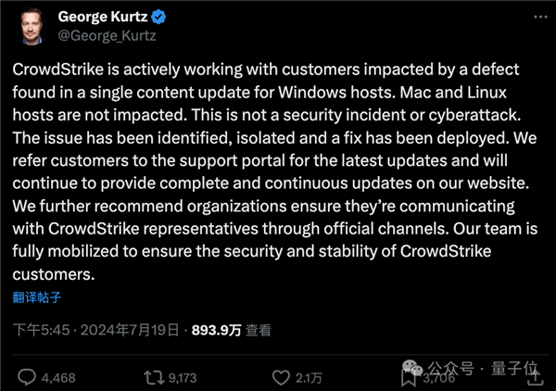Screen dimensions: 556x391
Task: Click the 2024年7月19日 date
Action: pos(130,330)
